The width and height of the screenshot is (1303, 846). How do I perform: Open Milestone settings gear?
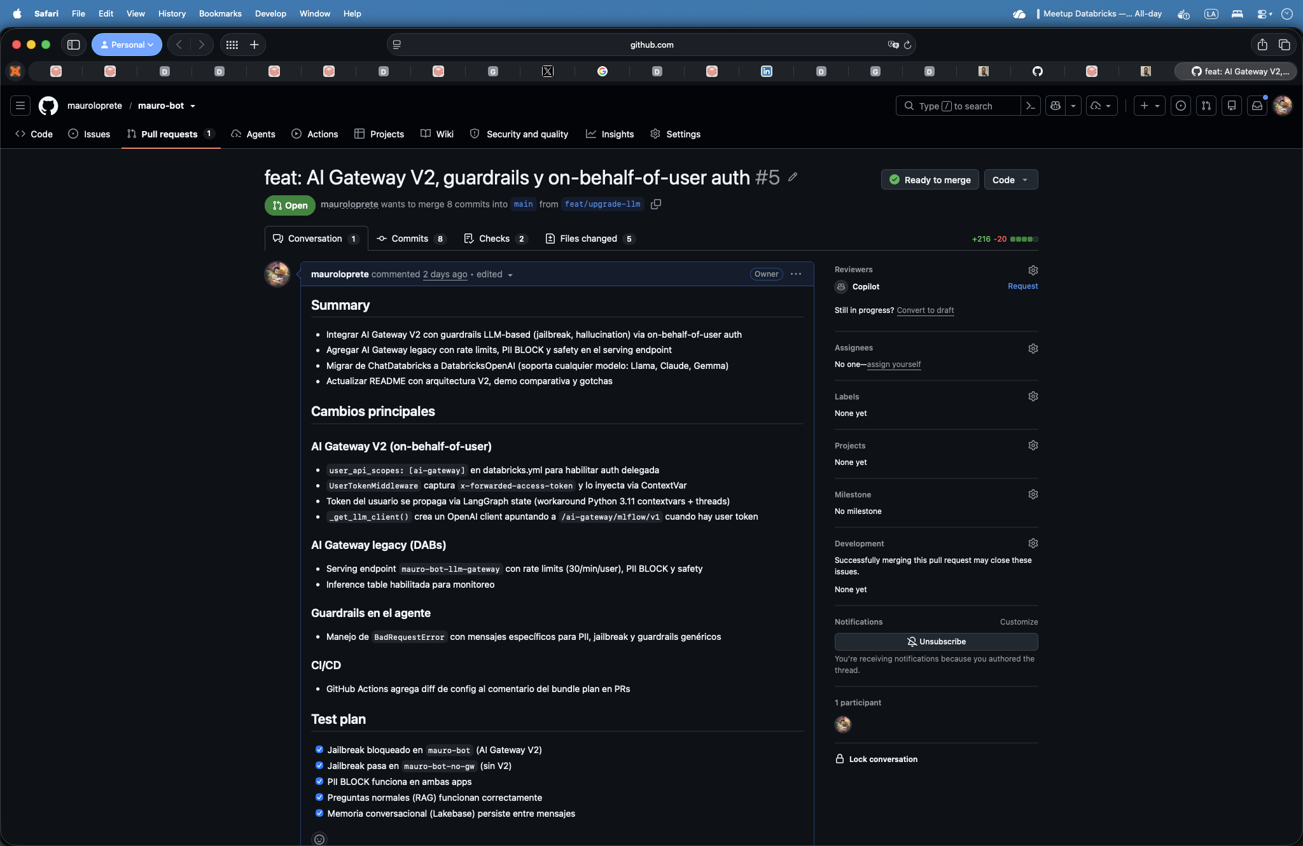[x=1033, y=494]
